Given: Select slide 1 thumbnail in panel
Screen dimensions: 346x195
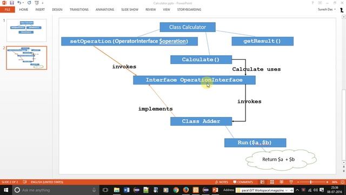Looking at the screenshot, I should [26, 30].
